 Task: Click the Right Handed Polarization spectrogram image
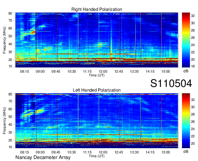coord(97,40)
